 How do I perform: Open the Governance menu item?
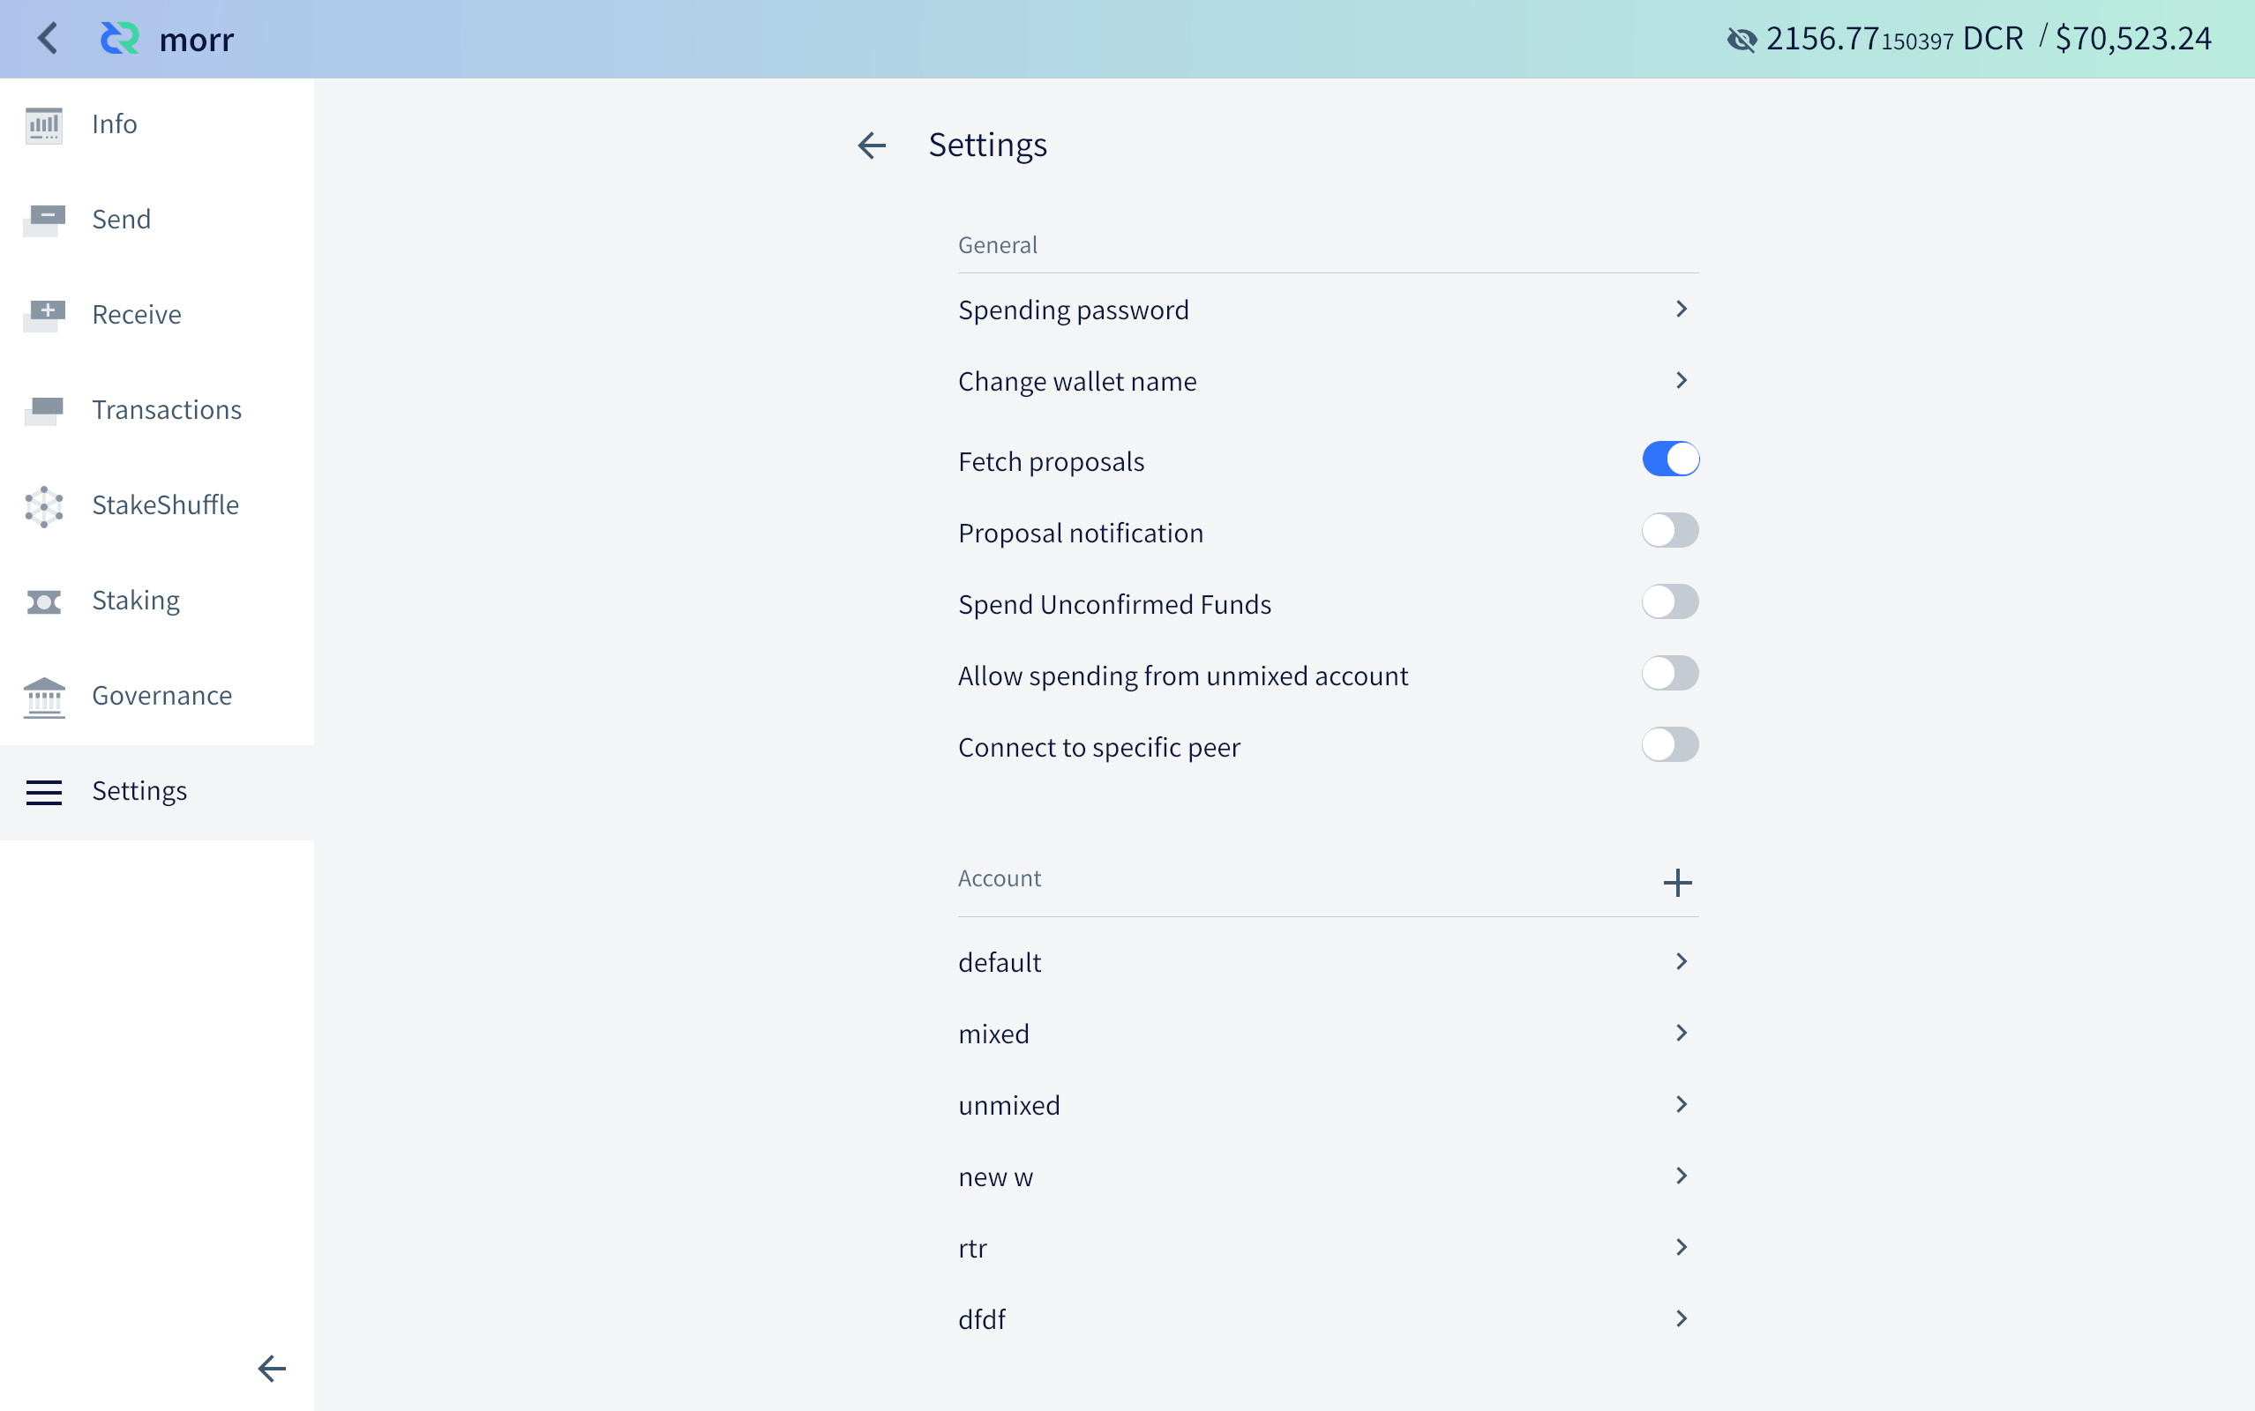(157, 695)
